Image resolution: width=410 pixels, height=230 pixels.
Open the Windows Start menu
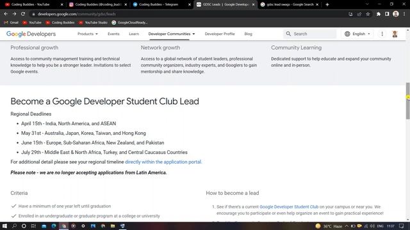click(x=4, y=226)
